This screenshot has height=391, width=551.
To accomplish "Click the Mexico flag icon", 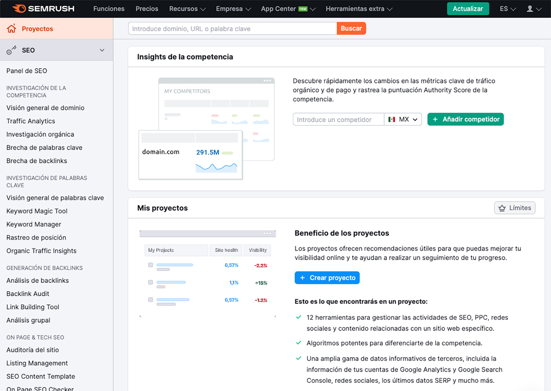I will (392, 120).
